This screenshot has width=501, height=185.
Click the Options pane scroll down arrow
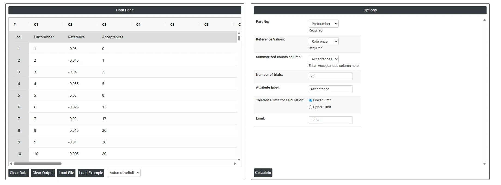pos(484,164)
